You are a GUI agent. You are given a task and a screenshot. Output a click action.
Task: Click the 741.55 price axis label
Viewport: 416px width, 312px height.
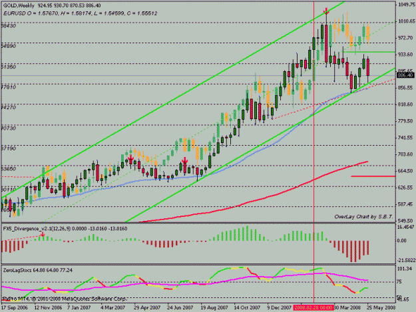tap(406, 138)
